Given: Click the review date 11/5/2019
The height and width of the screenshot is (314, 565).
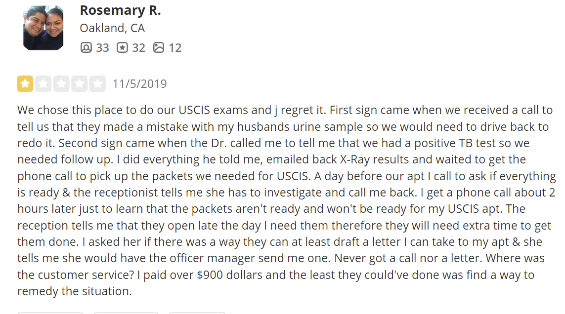Looking at the screenshot, I should pos(140,84).
